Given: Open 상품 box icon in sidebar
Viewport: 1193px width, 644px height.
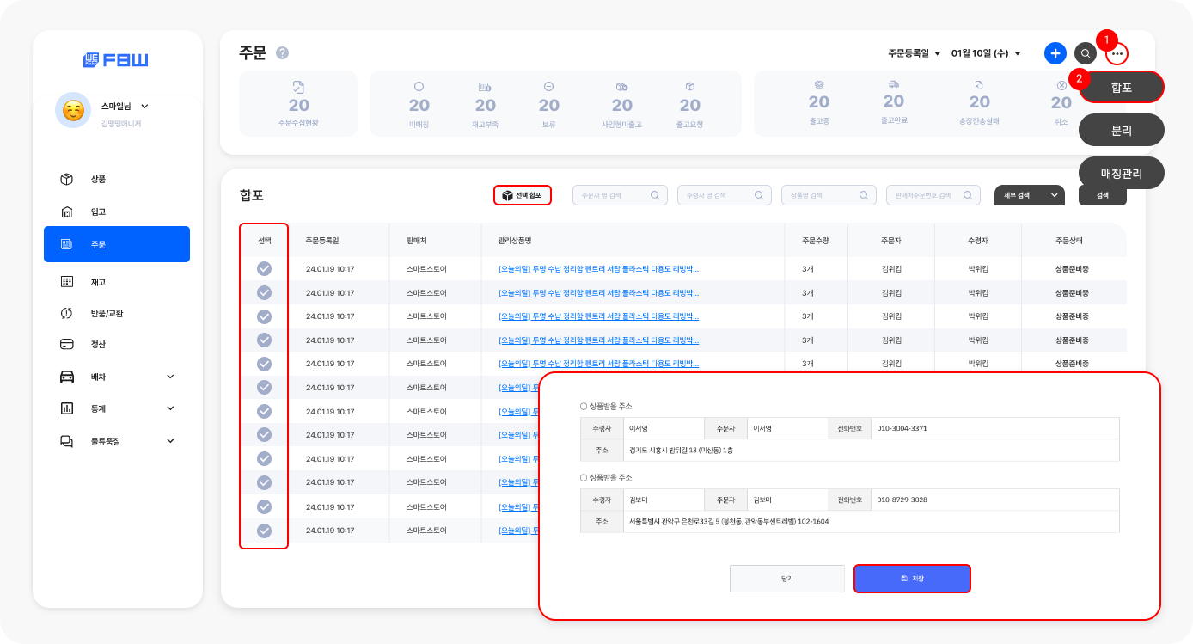Looking at the screenshot, I should coord(67,179).
